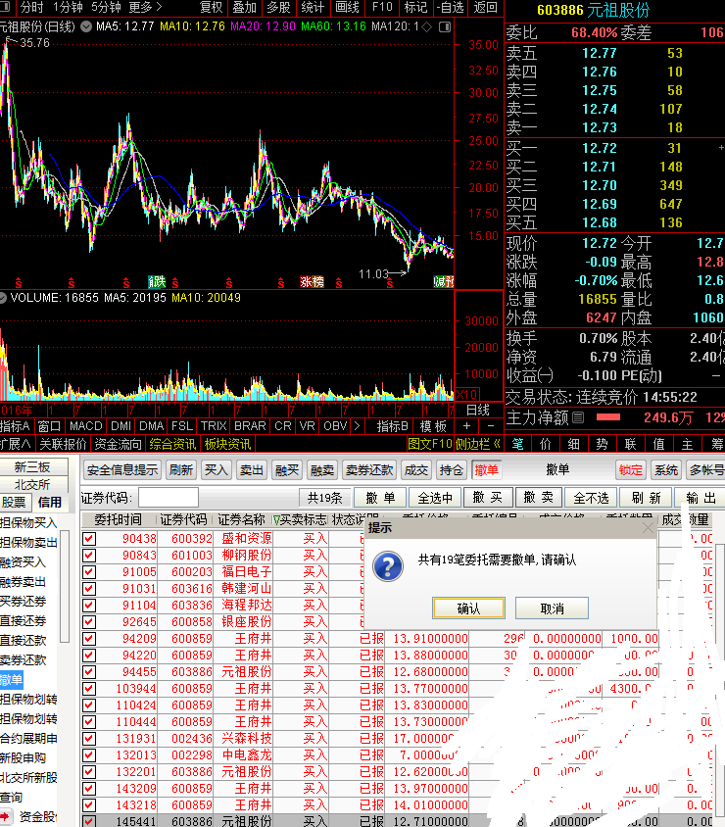725x827 pixels.
Task: Select the DMI indicator
Action: point(121,426)
